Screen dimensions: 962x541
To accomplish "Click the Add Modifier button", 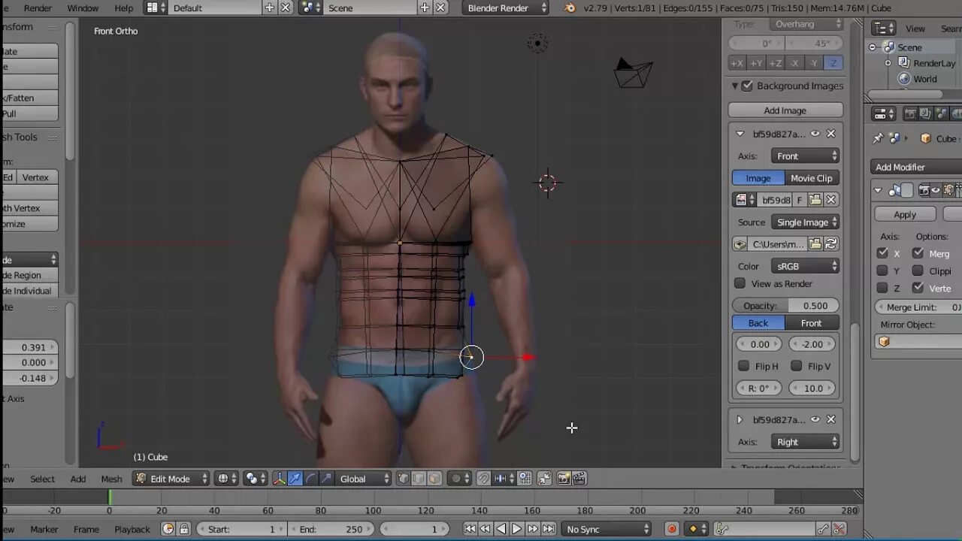I will (917, 167).
